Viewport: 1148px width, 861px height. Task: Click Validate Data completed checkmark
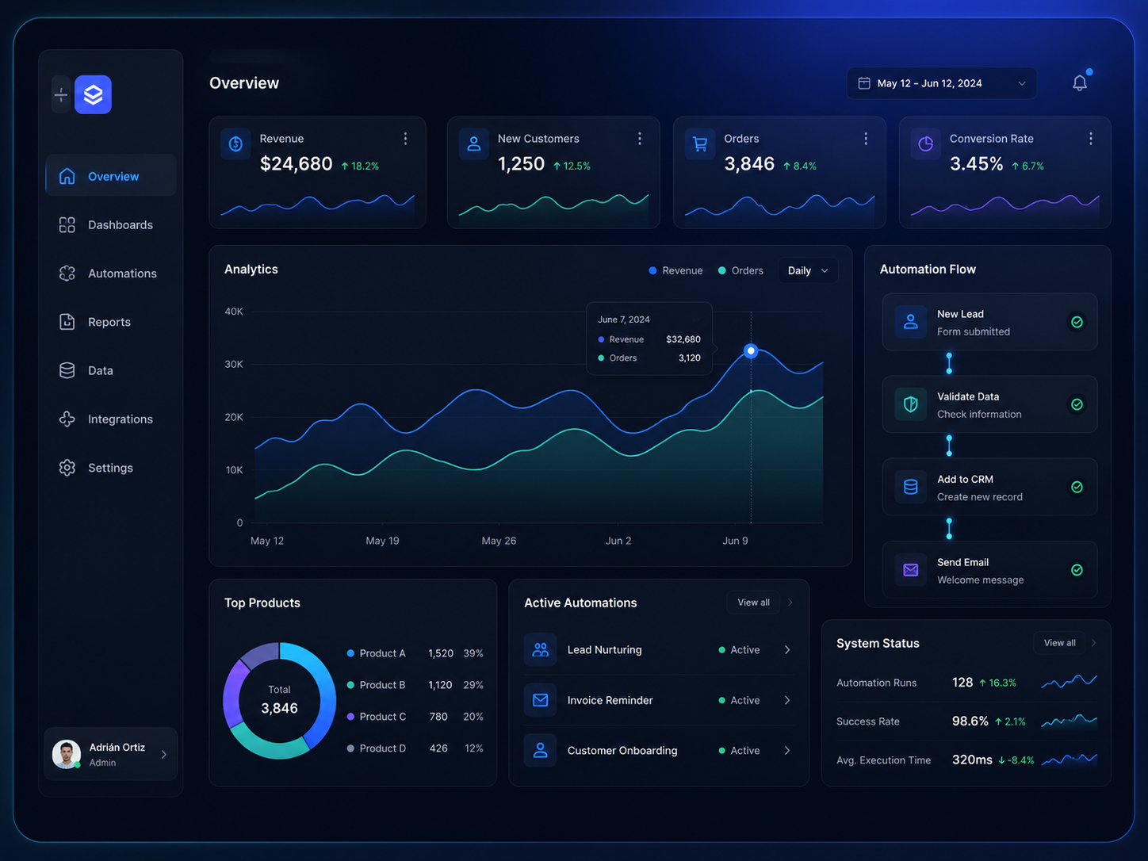[1077, 404]
